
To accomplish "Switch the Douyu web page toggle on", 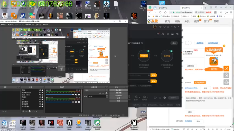I will tap(188, 43).
